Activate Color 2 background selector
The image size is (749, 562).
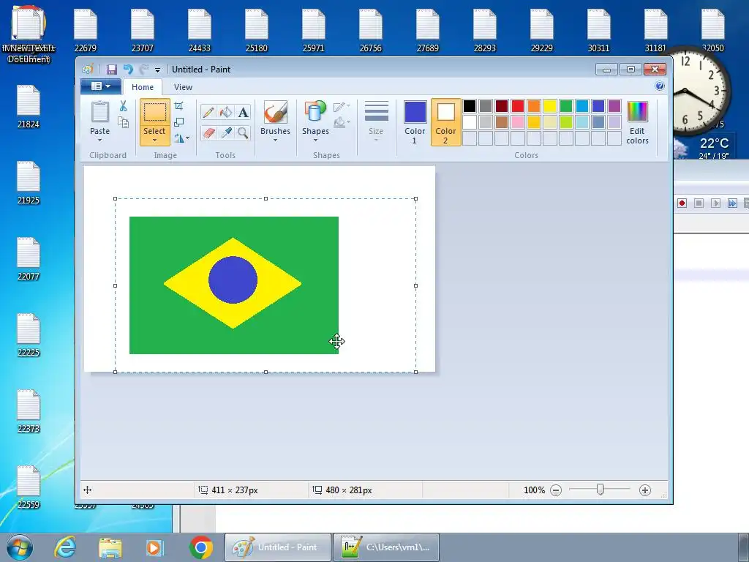point(445,122)
